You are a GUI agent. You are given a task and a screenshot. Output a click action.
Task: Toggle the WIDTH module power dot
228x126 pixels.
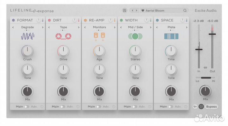coord(121,20)
